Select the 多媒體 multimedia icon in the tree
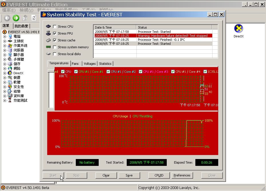This screenshot has height=191, width=266. pos(10,59)
